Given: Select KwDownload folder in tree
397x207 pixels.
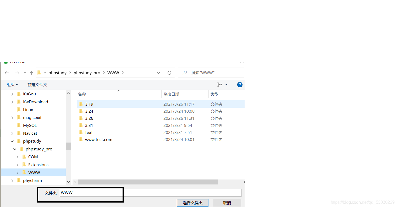Looking at the screenshot, I should (36, 102).
